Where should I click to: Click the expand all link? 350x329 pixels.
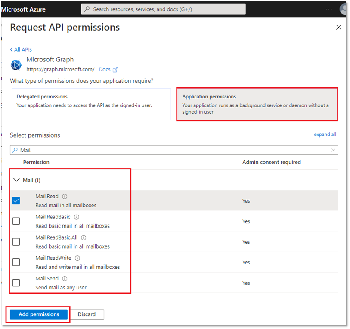tap(325, 135)
